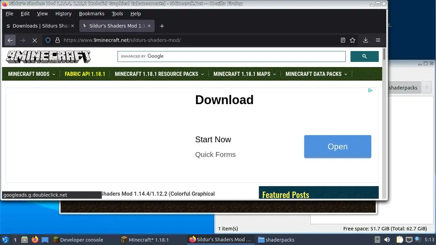Open the Firefox downloads panel
Image resolution: width=436 pixels, height=245 pixels.
click(x=365, y=40)
